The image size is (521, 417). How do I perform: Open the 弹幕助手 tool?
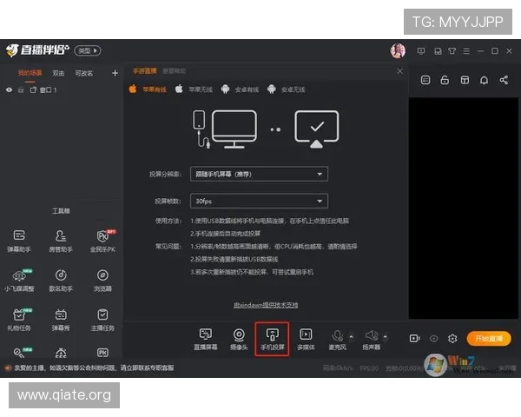point(19,241)
